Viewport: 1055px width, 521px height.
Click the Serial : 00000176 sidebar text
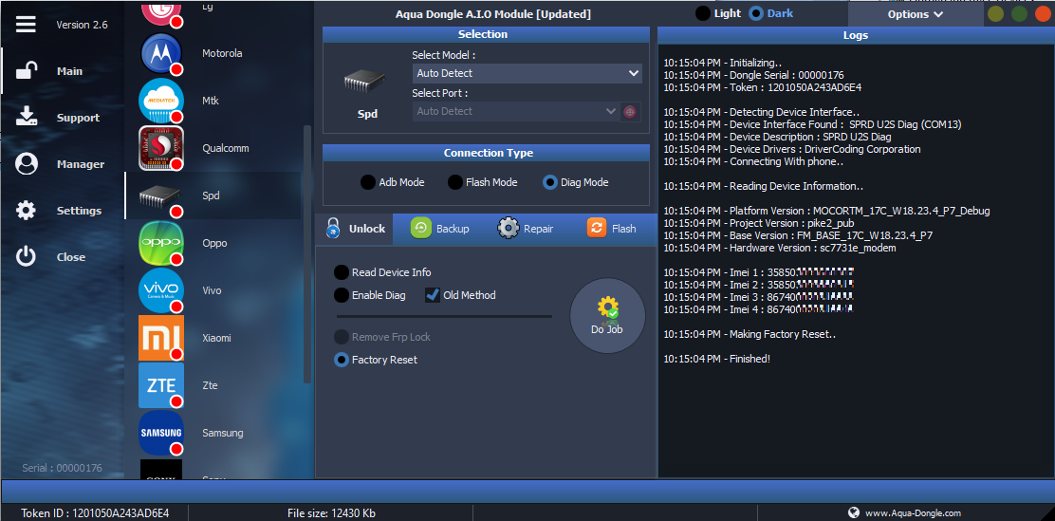pyautogui.click(x=62, y=468)
